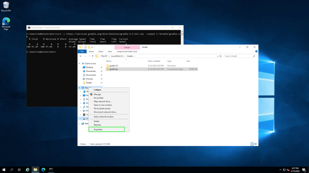Choose Manage from the context menu

click(97, 94)
